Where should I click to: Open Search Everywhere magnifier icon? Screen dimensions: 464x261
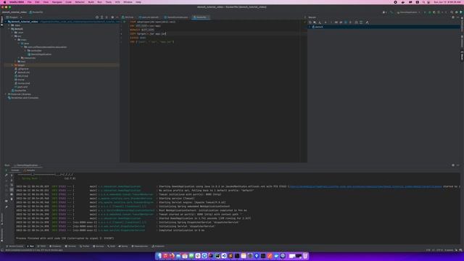(x=452, y=12)
